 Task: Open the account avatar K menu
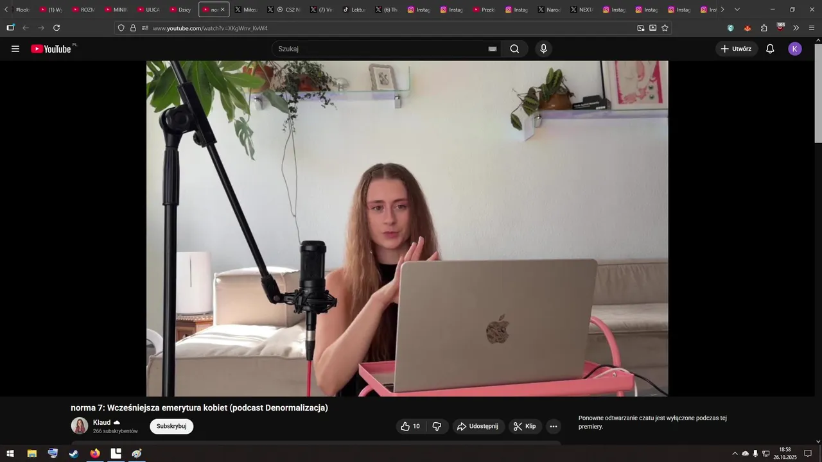point(795,49)
